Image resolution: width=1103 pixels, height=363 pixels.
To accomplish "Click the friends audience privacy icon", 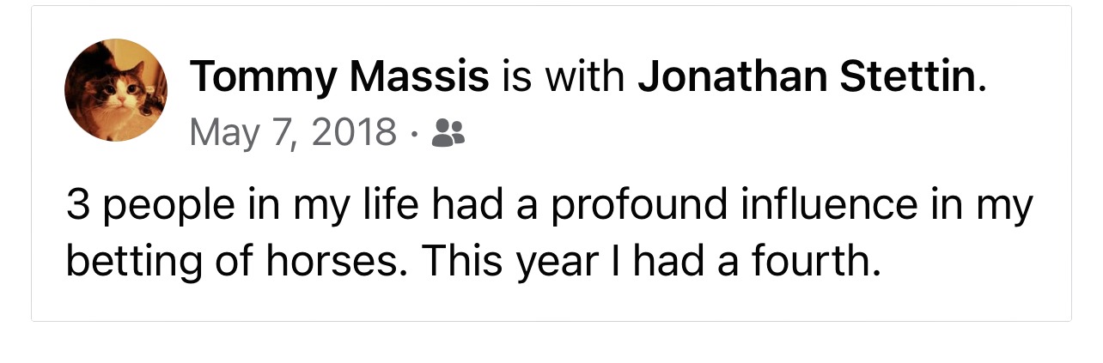I will click(x=448, y=133).
